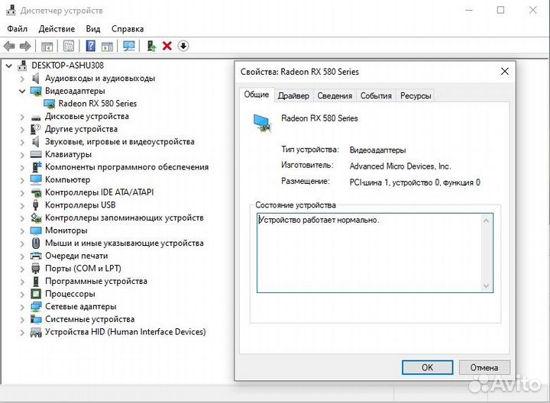Expand the Дисковые устройства node
The width and height of the screenshot is (550, 403).
(22, 117)
